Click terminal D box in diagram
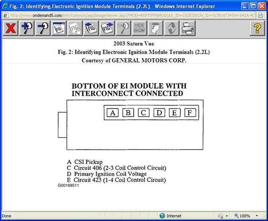The image size is (268, 221). pyautogui.click(x=159, y=113)
